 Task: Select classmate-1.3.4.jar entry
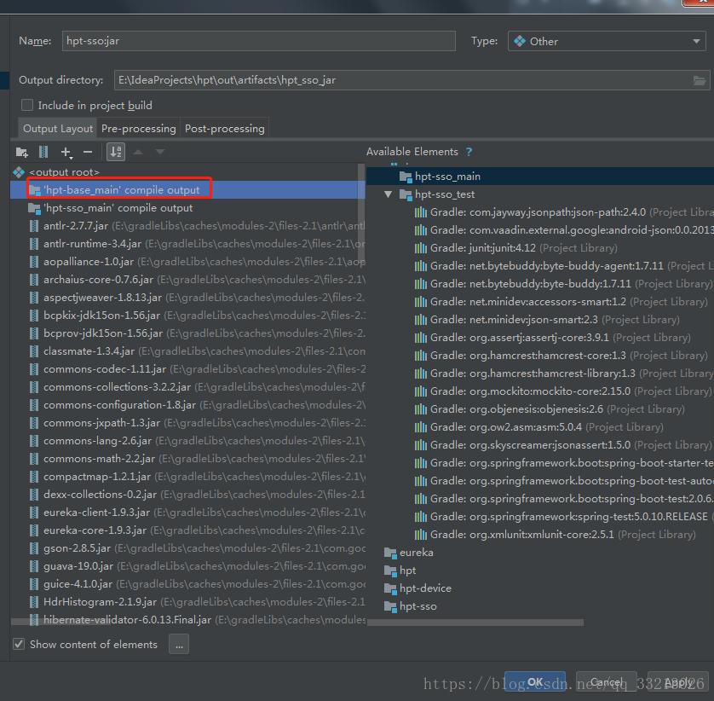187,351
